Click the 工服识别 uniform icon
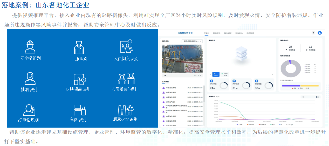Viewport: 329px width, 146px height. click(x=79, y=47)
